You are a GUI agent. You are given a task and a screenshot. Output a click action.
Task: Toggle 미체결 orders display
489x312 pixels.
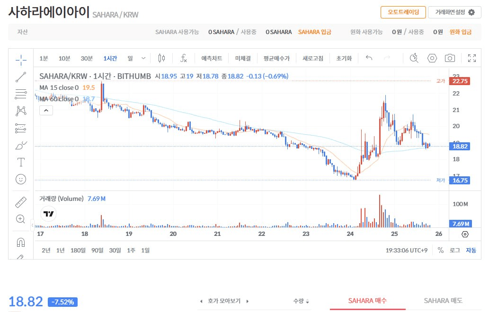(243, 58)
